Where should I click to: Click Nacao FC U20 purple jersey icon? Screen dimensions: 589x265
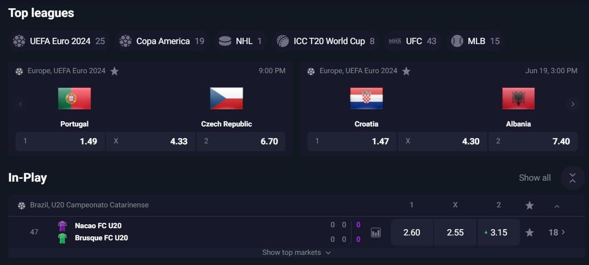[62, 226]
